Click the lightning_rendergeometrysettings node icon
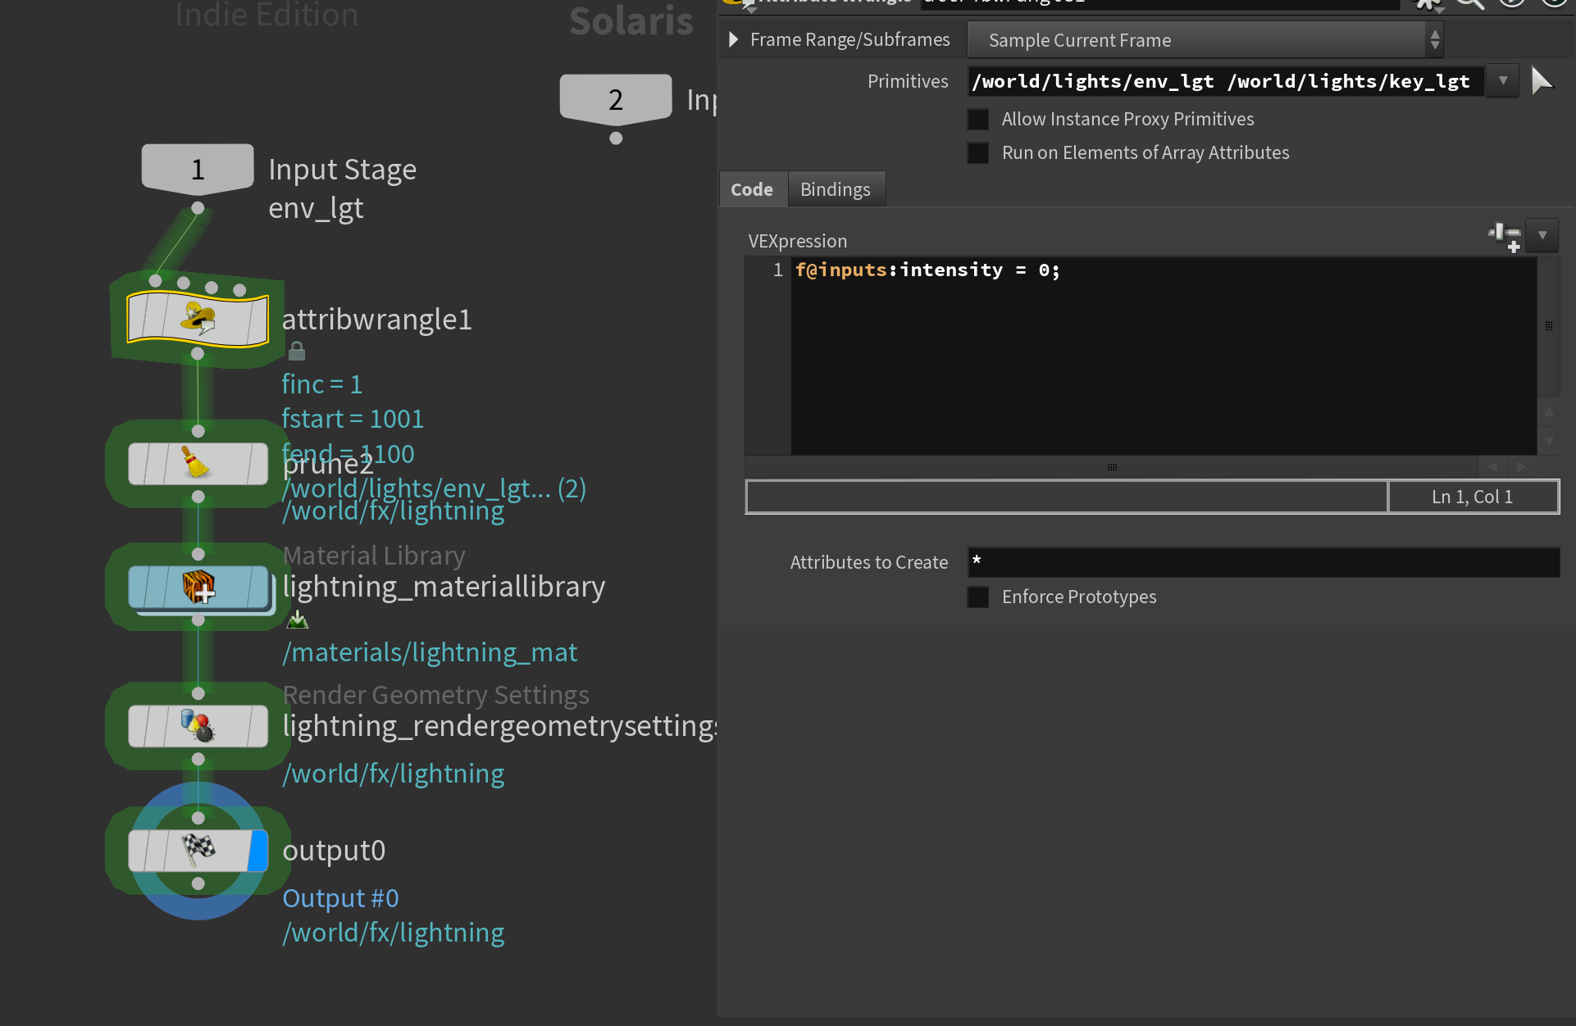Viewport: 1576px width, 1026px height. pos(198,726)
